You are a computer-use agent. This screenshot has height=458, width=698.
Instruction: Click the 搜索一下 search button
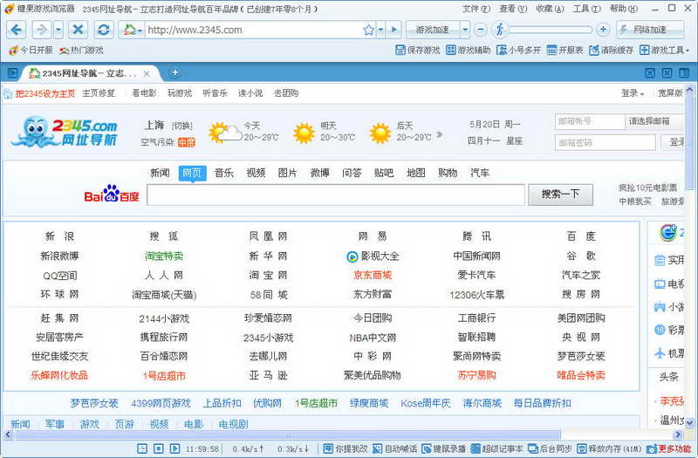pyautogui.click(x=560, y=195)
